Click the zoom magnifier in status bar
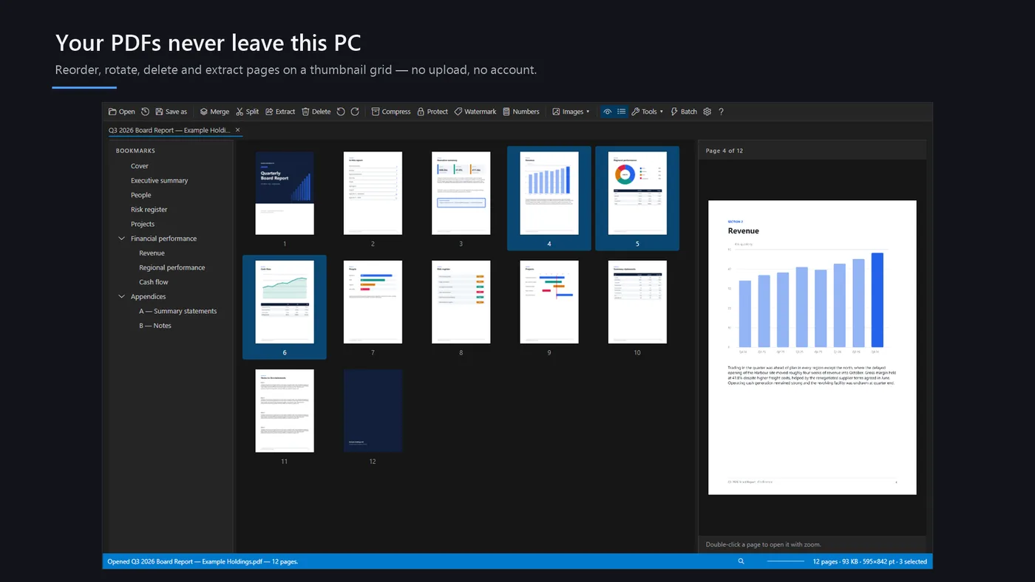 click(742, 561)
